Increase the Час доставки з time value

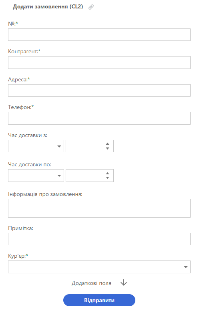tap(107, 144)
